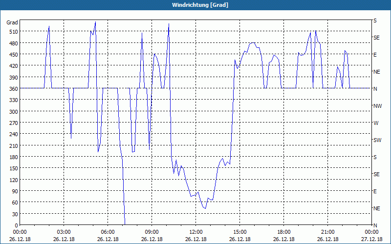Click the 300 degree axis label
The width and height of the screenshot is (391, 244).
(x=14, y=112)
